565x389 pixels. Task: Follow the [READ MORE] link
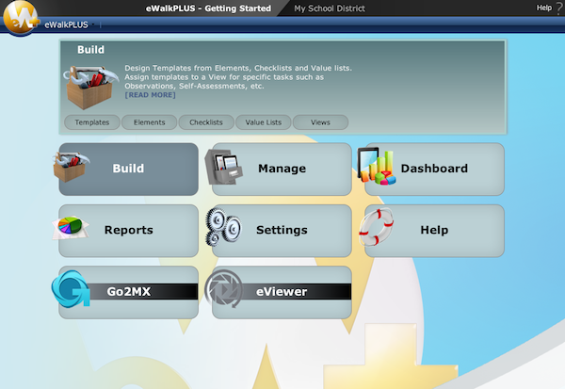point(151,95)
